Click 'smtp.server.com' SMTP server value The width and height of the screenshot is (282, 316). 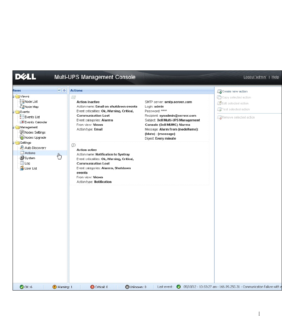178,102
